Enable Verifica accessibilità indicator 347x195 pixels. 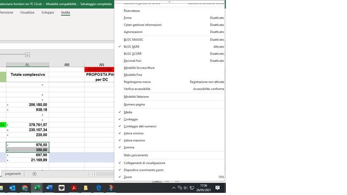[x=169, y=89]
